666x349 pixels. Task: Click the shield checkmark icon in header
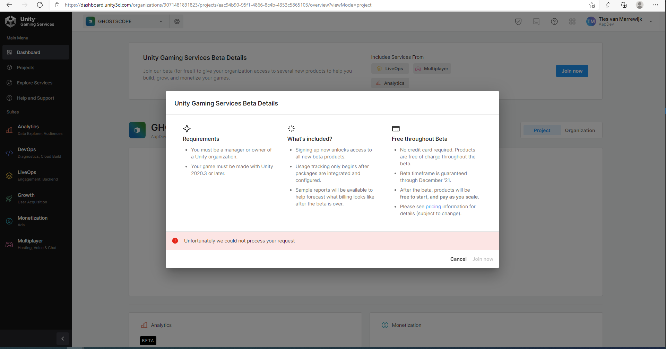click(x=518, y=21)
